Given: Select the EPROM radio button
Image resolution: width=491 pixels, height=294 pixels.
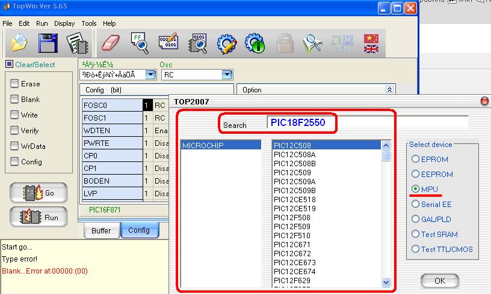Looking at the screenshot, I should pyautogui.click(x=415, y=159).
